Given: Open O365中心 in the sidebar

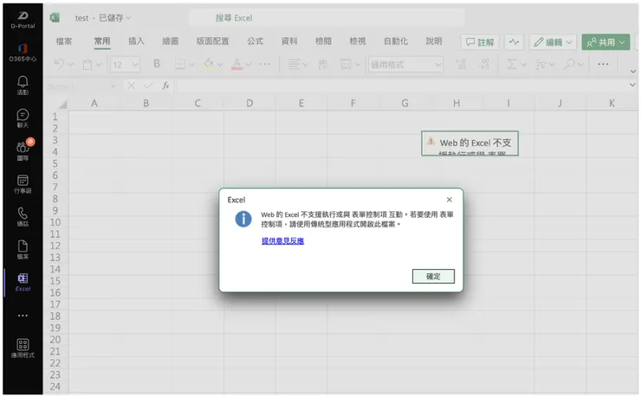Looking at the screenshot, I should (23, 53).
